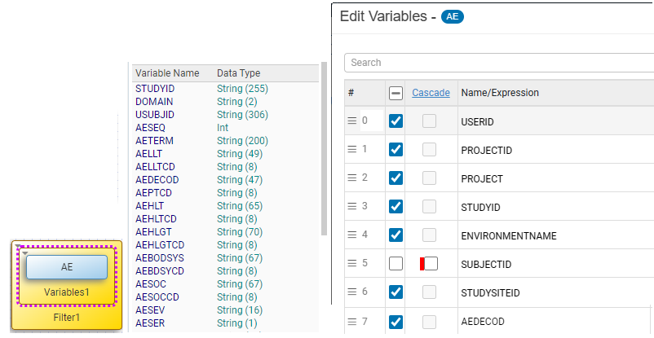Click the Name/Expression column header
This screenshot has height=338, width=654.
500,93
